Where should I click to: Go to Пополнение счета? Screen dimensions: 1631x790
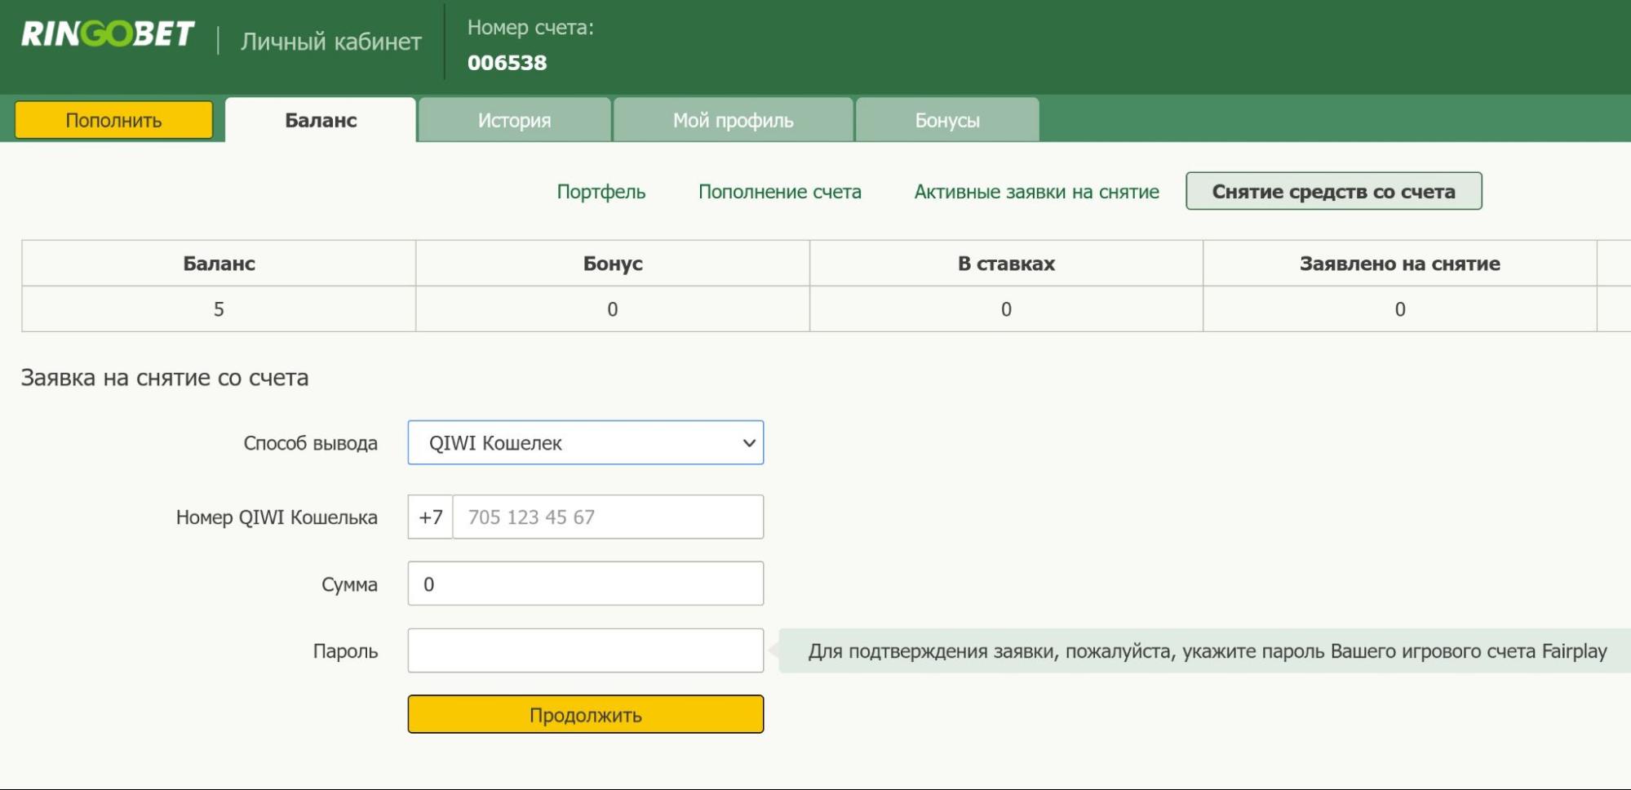[x=780, y=192]
